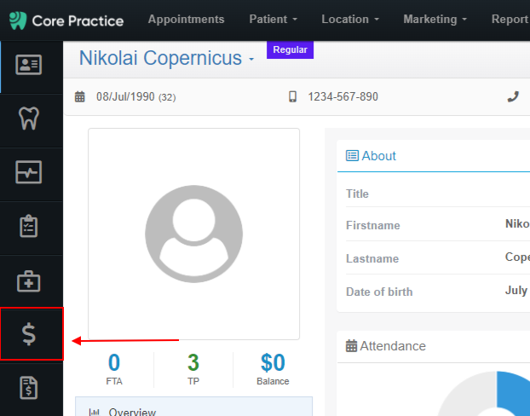530x416 pixels.
Task: Click the Attendance panel heading
Action: click(x=393, y=346)
